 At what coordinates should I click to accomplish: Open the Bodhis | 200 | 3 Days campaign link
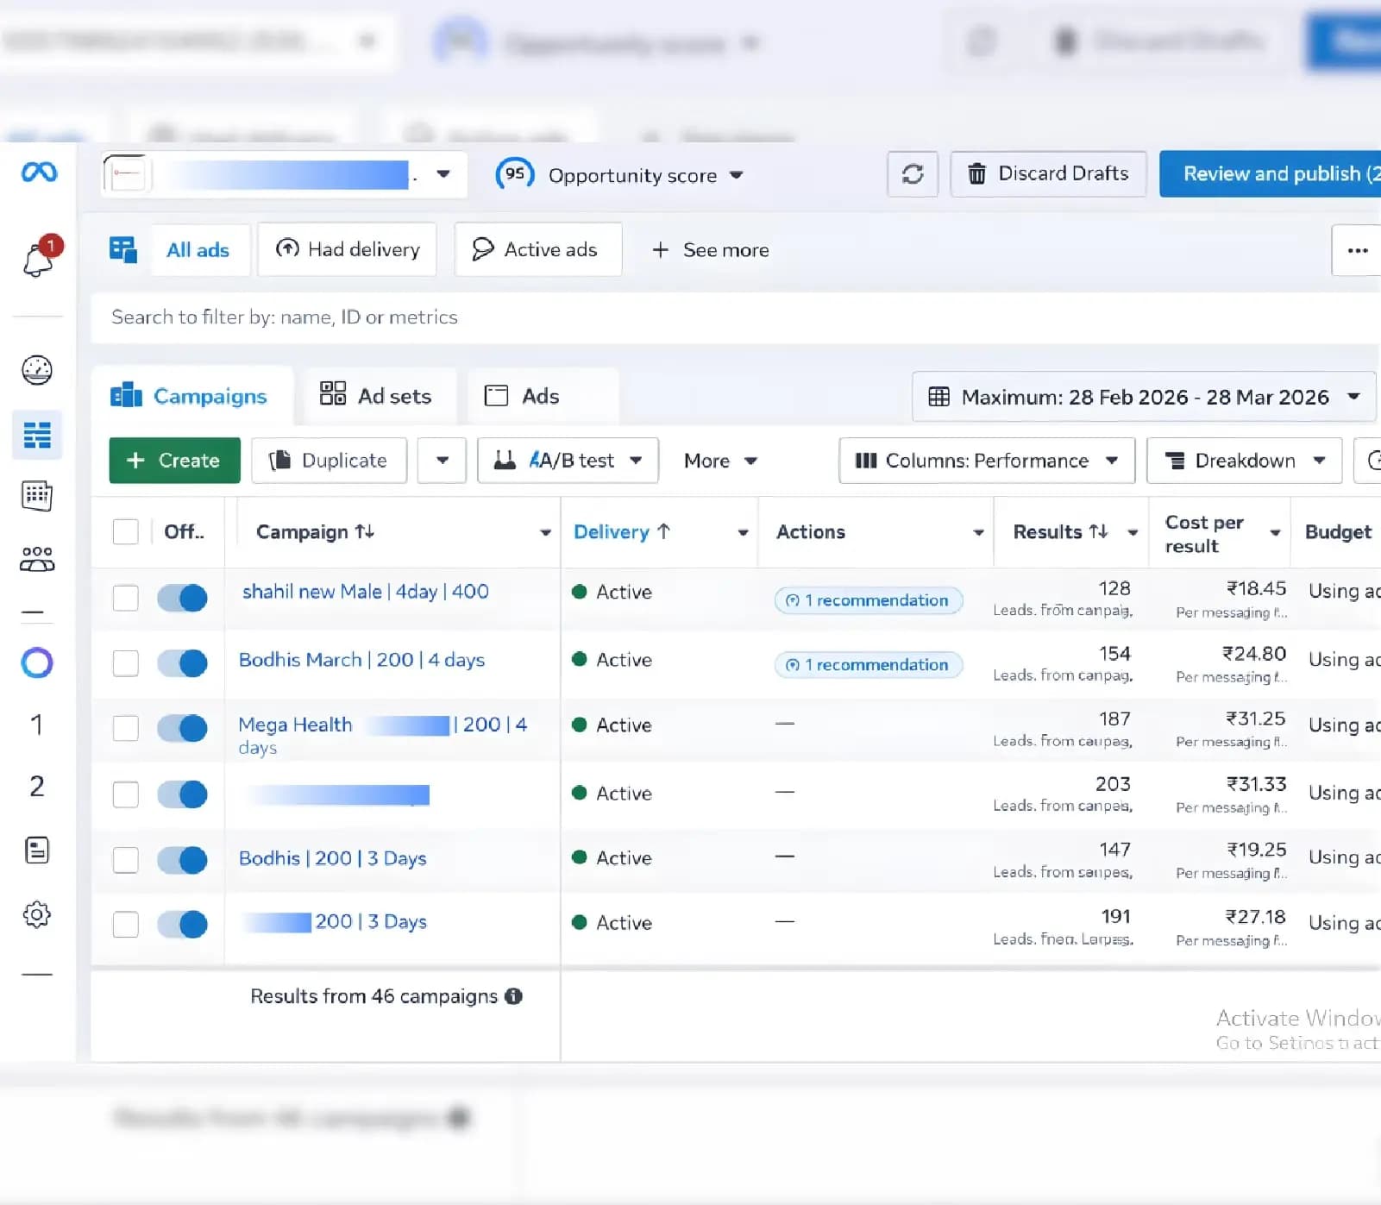point(332,858)
